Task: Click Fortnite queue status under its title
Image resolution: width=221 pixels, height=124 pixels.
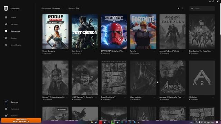Action: coord(135,53)
